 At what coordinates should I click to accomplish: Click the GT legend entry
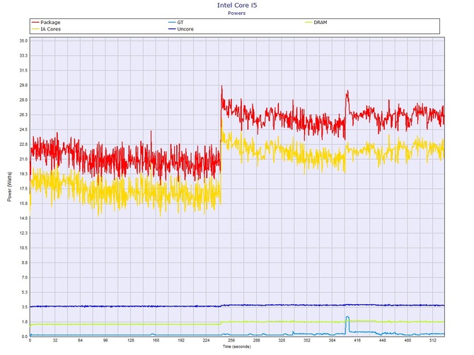point(176,23)
